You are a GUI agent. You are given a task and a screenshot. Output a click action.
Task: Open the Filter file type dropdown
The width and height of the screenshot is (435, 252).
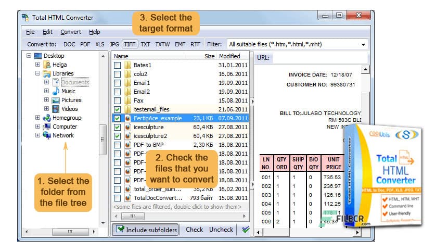363,45
